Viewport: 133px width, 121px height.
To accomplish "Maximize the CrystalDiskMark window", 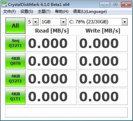I will [x=115, y=5].
